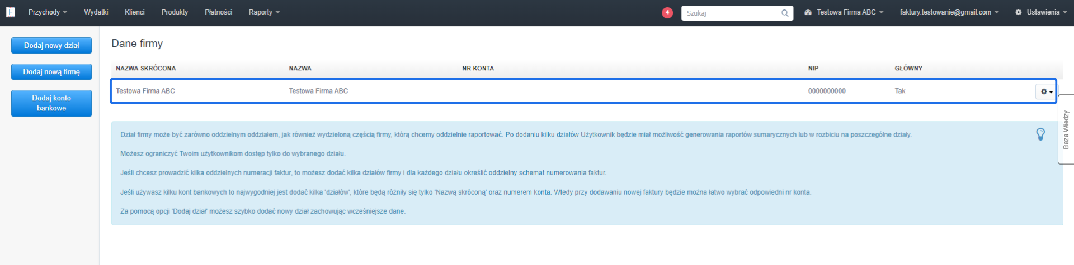Go to Wydatki
Image resolution: width=1074 pixels, height=265 pixels.
(96, 12)
